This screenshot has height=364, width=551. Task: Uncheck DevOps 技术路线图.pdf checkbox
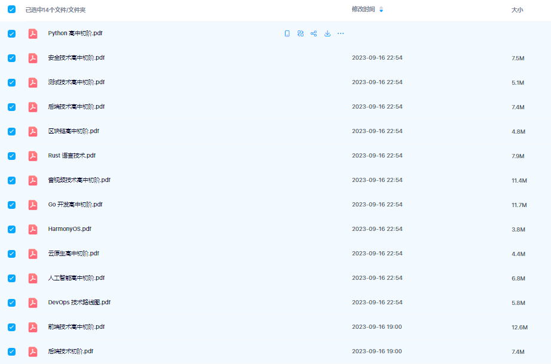11,303
